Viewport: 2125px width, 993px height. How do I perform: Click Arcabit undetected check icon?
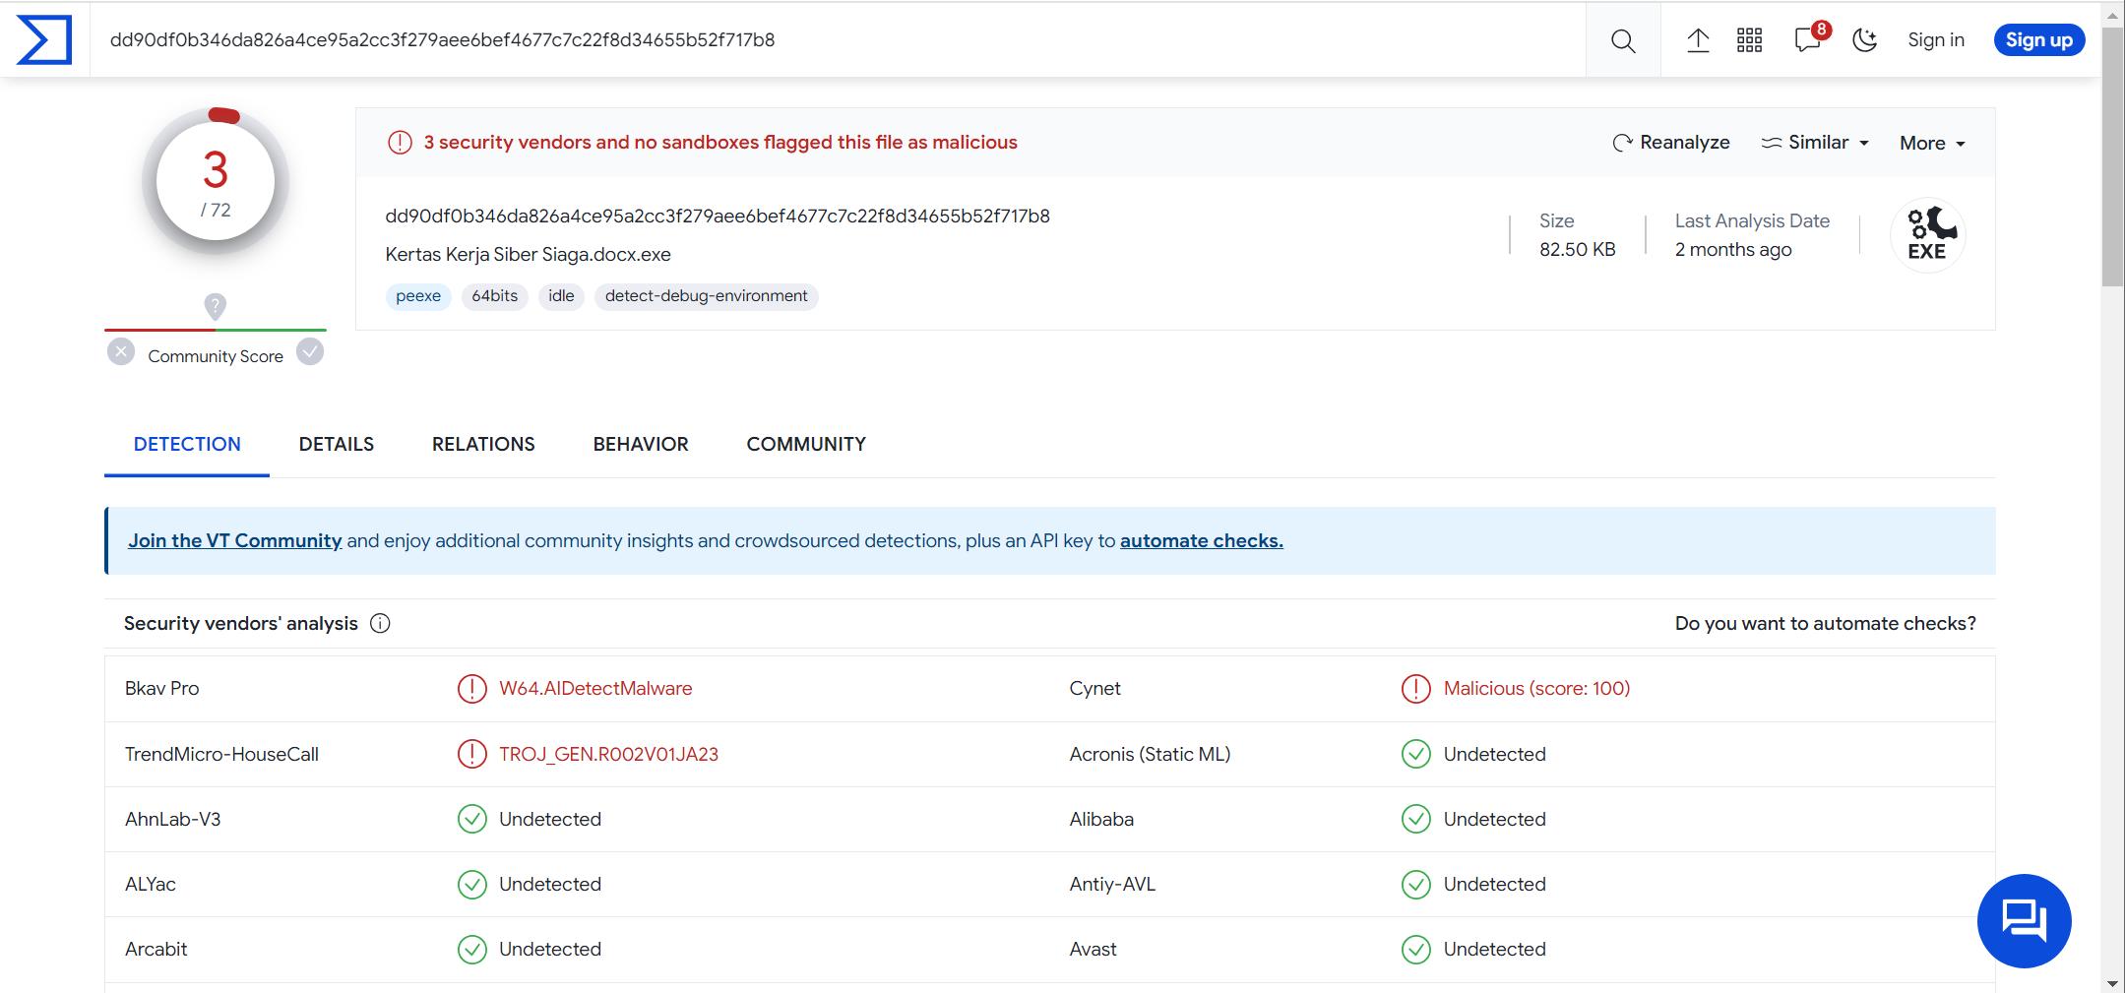472,950
